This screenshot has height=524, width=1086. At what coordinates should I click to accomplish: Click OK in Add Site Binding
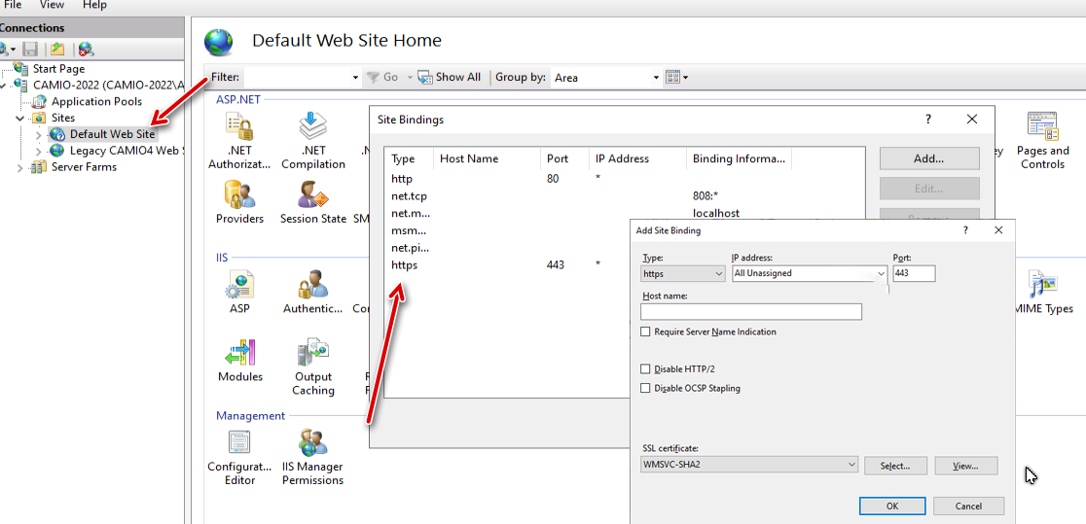pos(892,507)
